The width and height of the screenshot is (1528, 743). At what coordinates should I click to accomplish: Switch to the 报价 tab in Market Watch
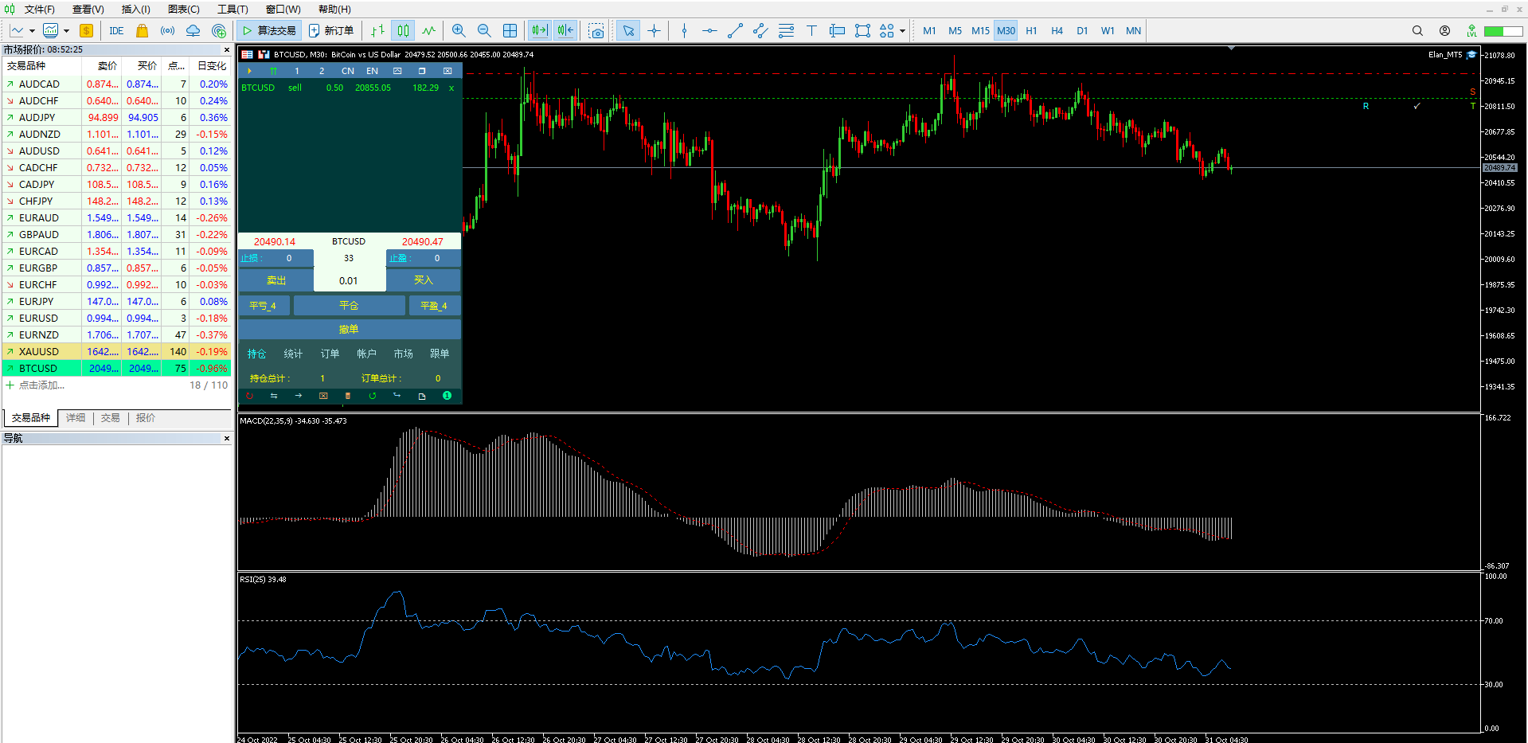pos(145,418)
